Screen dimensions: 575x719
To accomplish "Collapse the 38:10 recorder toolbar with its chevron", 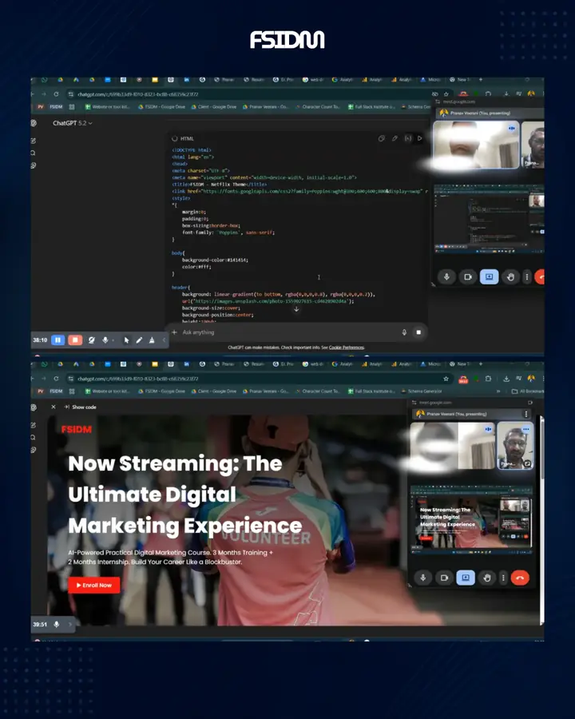I will click(x=164, y=340).
